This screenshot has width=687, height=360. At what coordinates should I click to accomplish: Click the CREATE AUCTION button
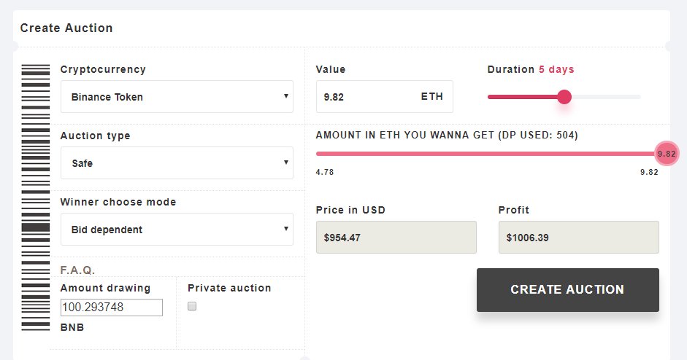568,290
